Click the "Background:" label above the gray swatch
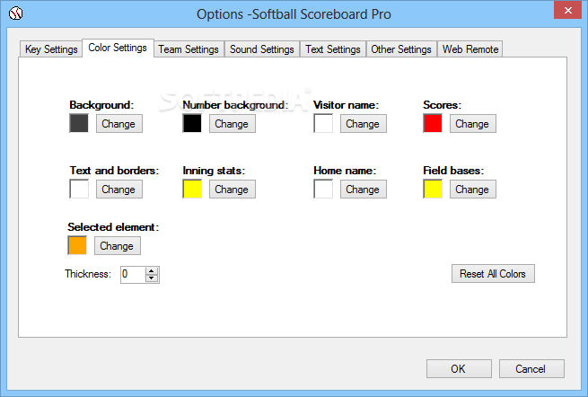 click(101, 105)
